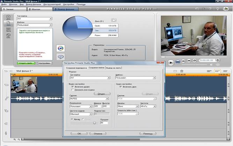
Task: Click video Опции button
Action: (x=102, y=94)
